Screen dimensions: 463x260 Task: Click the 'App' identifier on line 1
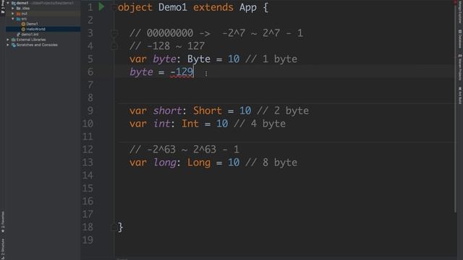pos(248,7)
